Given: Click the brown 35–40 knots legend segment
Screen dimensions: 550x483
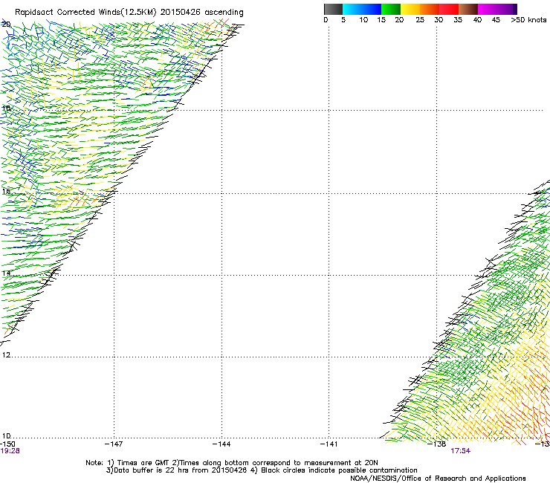Looking at the screenshot, I should [468, 9].
